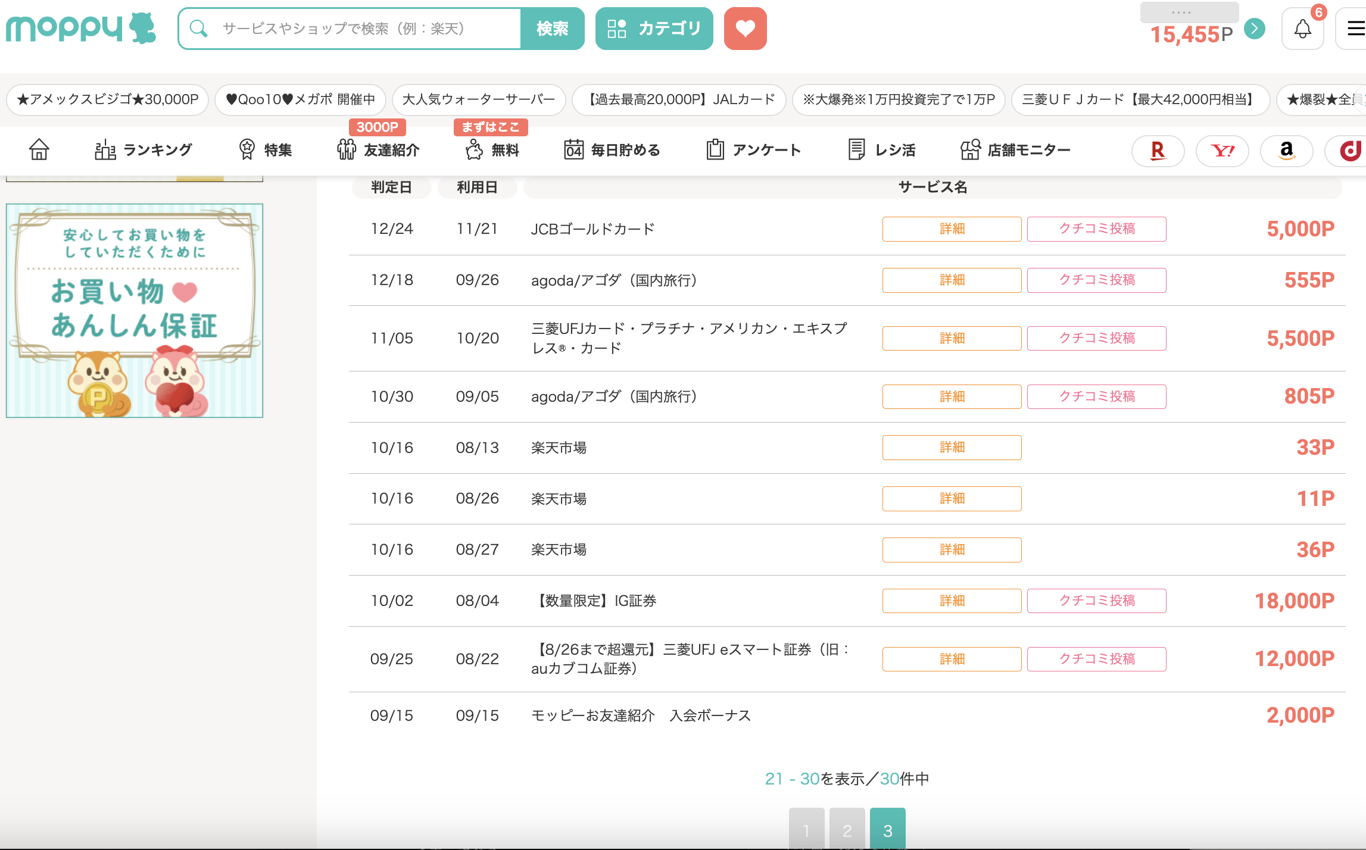Click the moppy logo

[x=81, y=28]
